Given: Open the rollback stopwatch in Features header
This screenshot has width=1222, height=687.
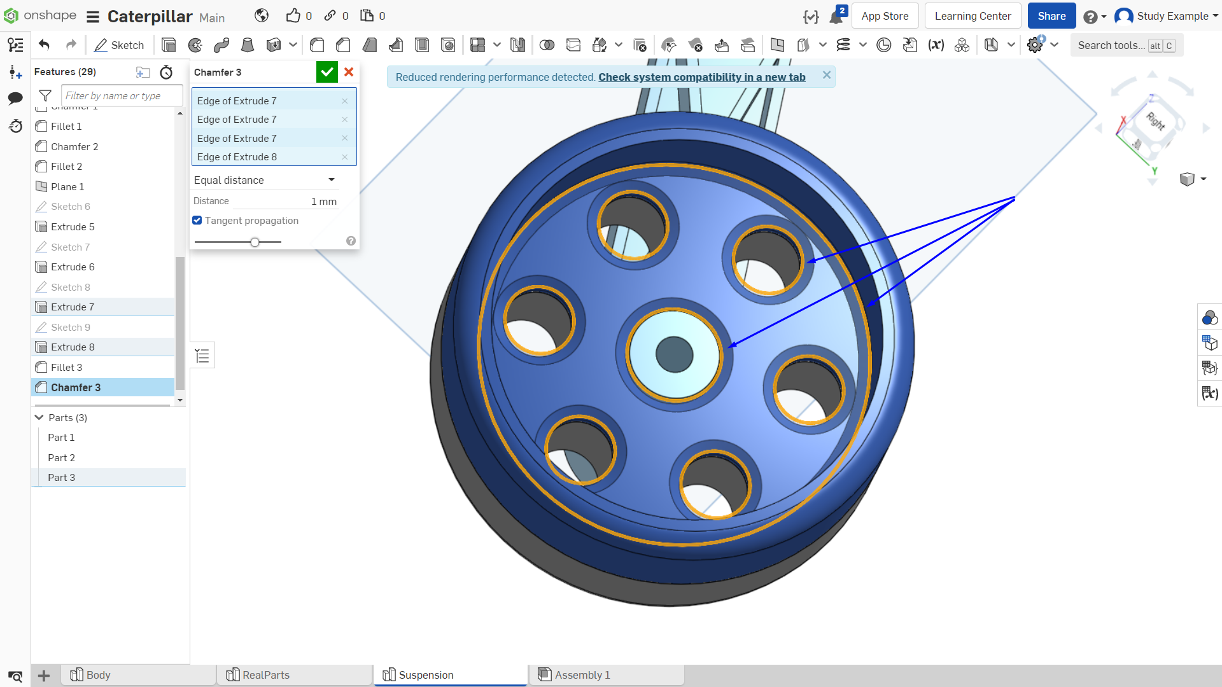Looking at the screenshot, I should click(166, 72).
